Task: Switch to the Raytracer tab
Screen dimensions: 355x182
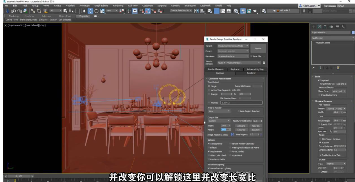Action: point(235,69)
